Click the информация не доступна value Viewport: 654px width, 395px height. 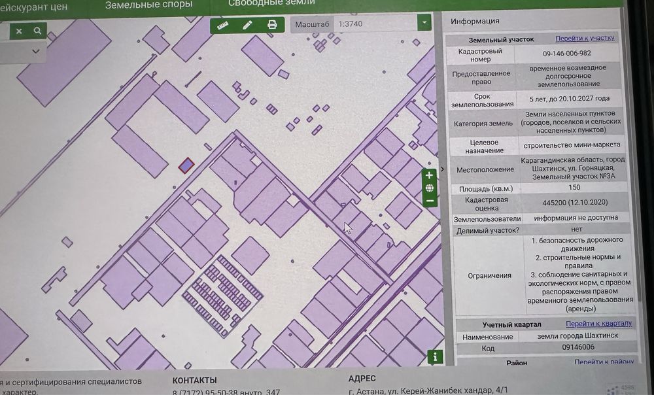[576, 218]
